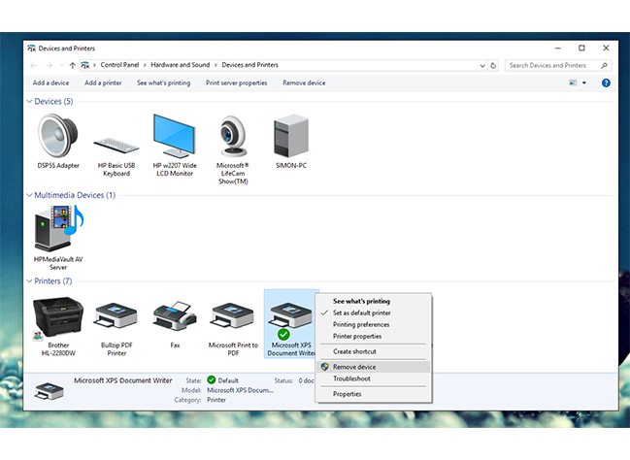Click the search magnifier icon
The width and height of the screenshot is (630, 460).
pos(604,65)
